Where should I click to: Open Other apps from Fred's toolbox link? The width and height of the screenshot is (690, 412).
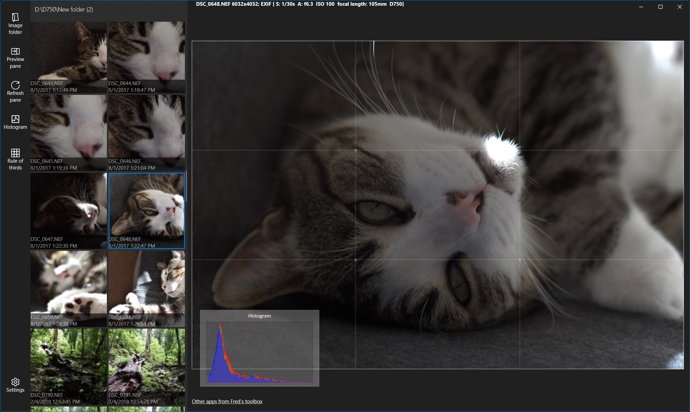227,401
